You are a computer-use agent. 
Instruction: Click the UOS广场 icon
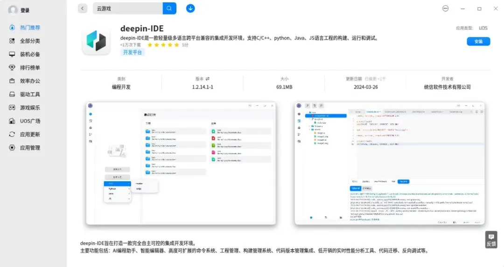(12, 121)
